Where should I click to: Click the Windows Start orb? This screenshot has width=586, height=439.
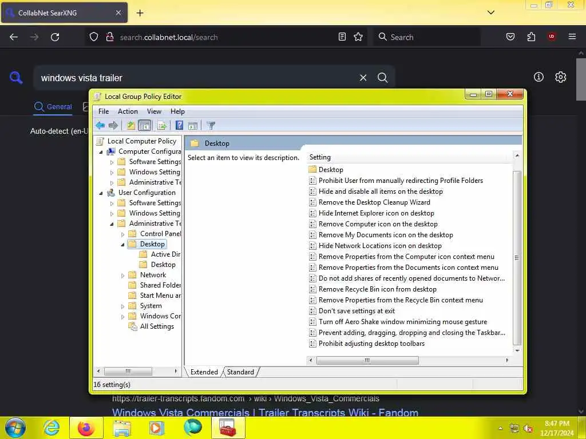[x=15, y=428]
